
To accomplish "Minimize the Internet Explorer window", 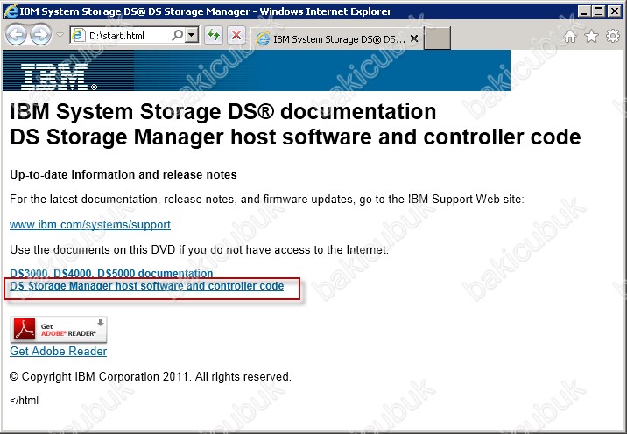I will 584,11.
